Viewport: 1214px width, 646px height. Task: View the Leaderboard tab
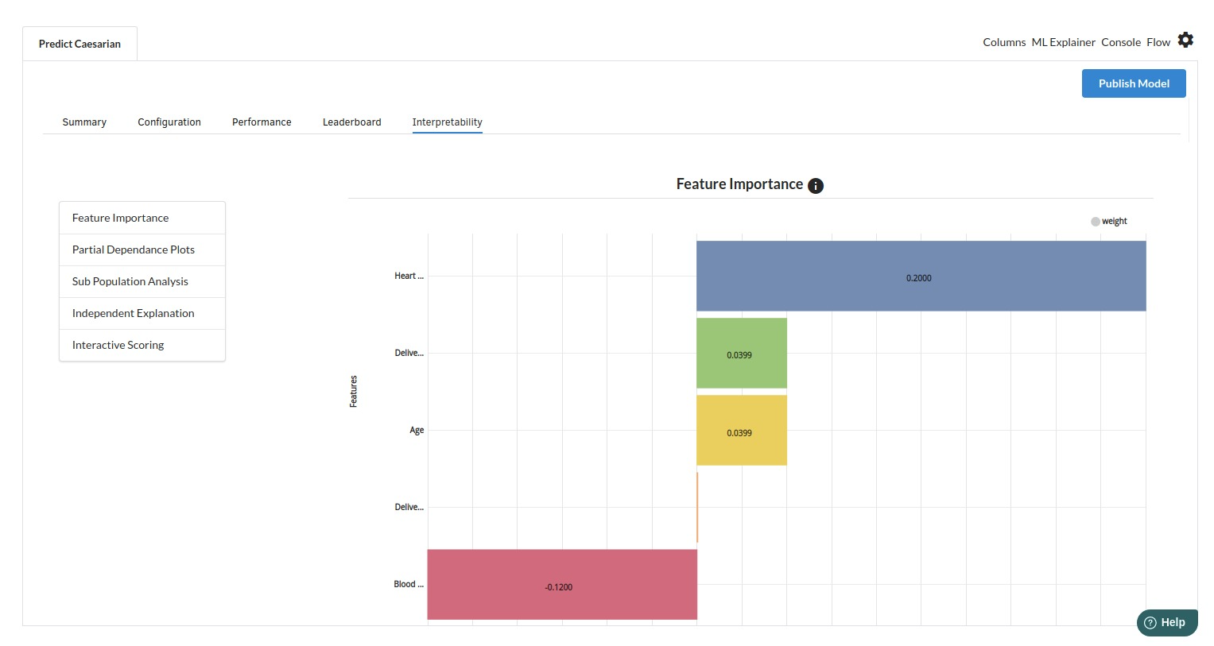click(351, 122)
